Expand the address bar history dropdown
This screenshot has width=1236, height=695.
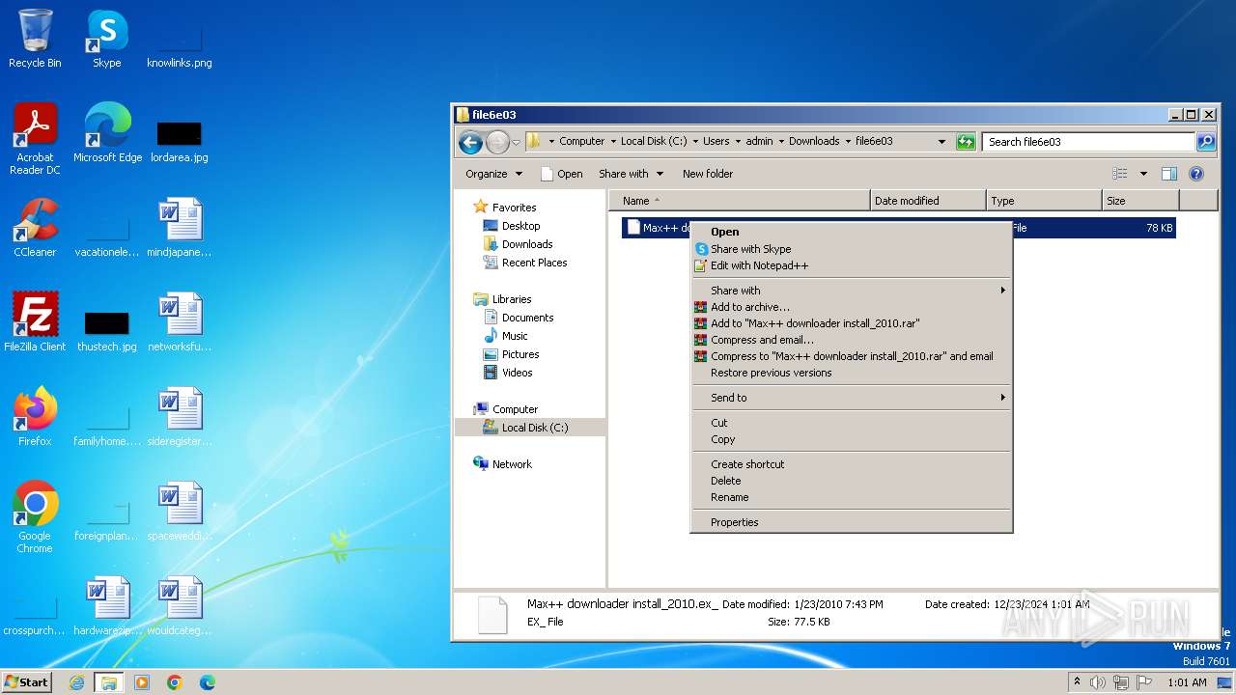[x=942, y=142]
